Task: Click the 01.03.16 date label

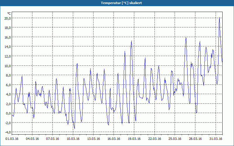Action: coord(12,139)
